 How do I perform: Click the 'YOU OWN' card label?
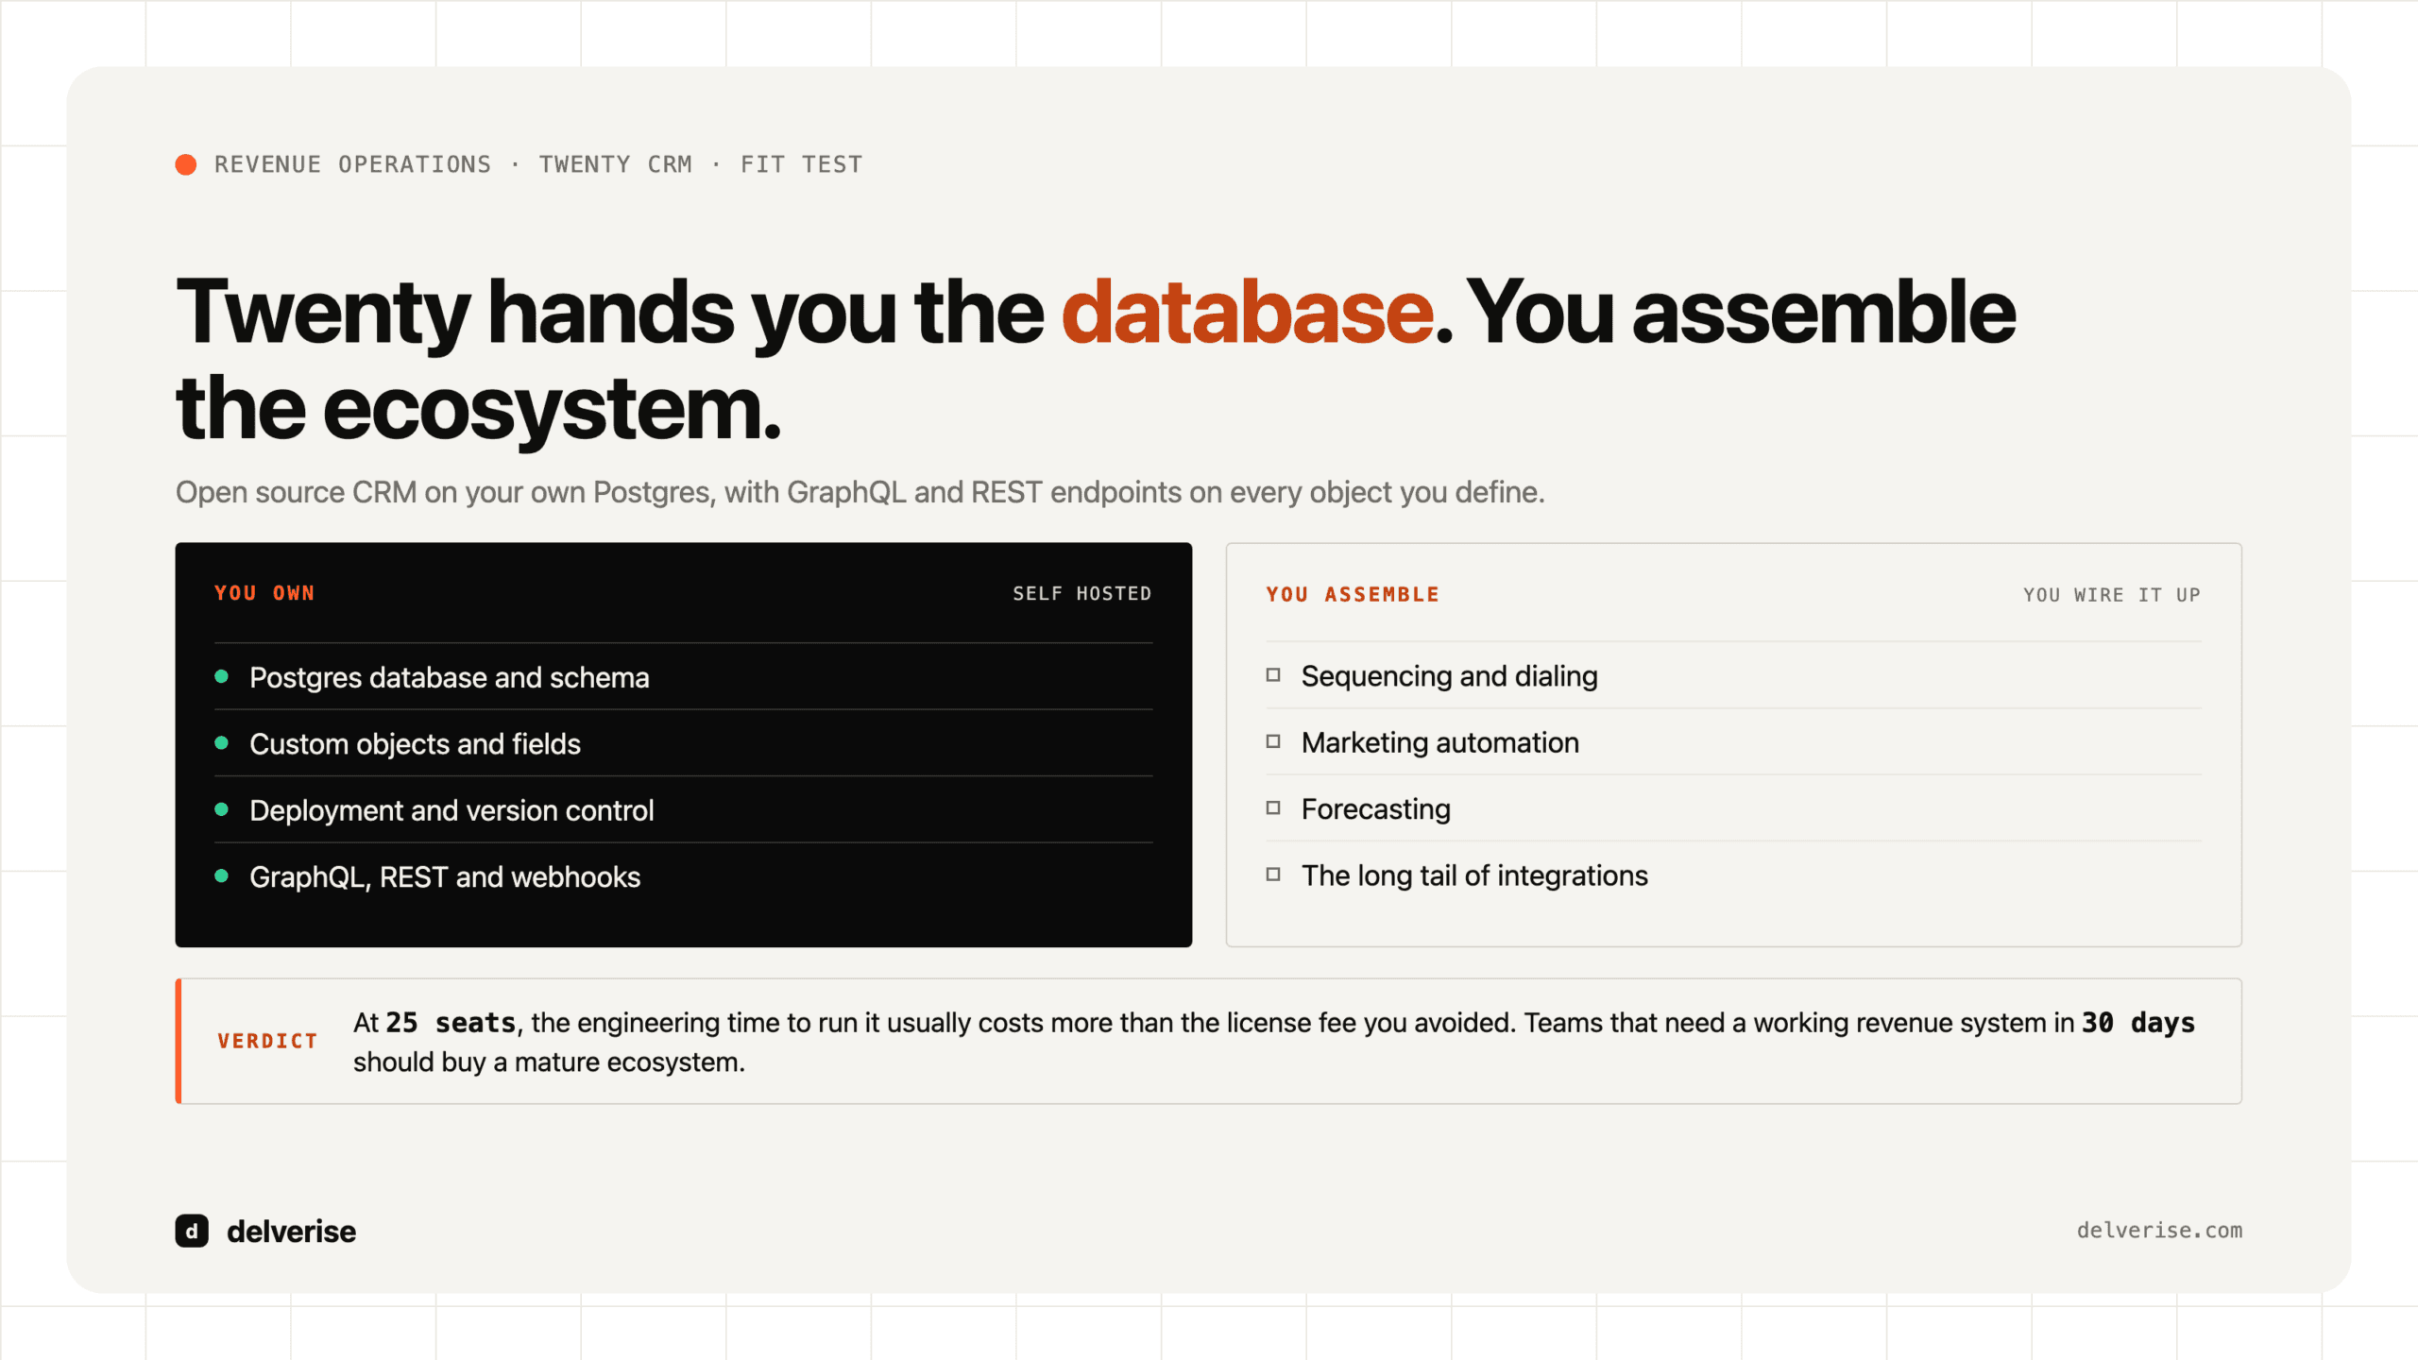tap(264, 593)
